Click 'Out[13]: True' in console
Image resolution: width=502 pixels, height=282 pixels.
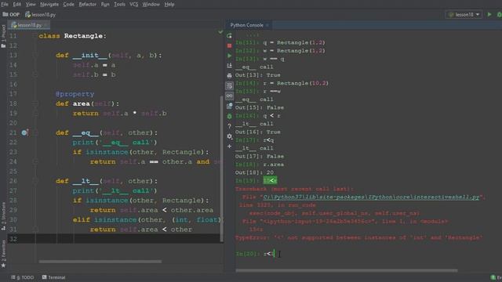point(258,75)
